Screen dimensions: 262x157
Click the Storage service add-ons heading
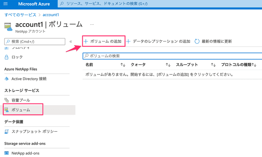coord(25,144)
